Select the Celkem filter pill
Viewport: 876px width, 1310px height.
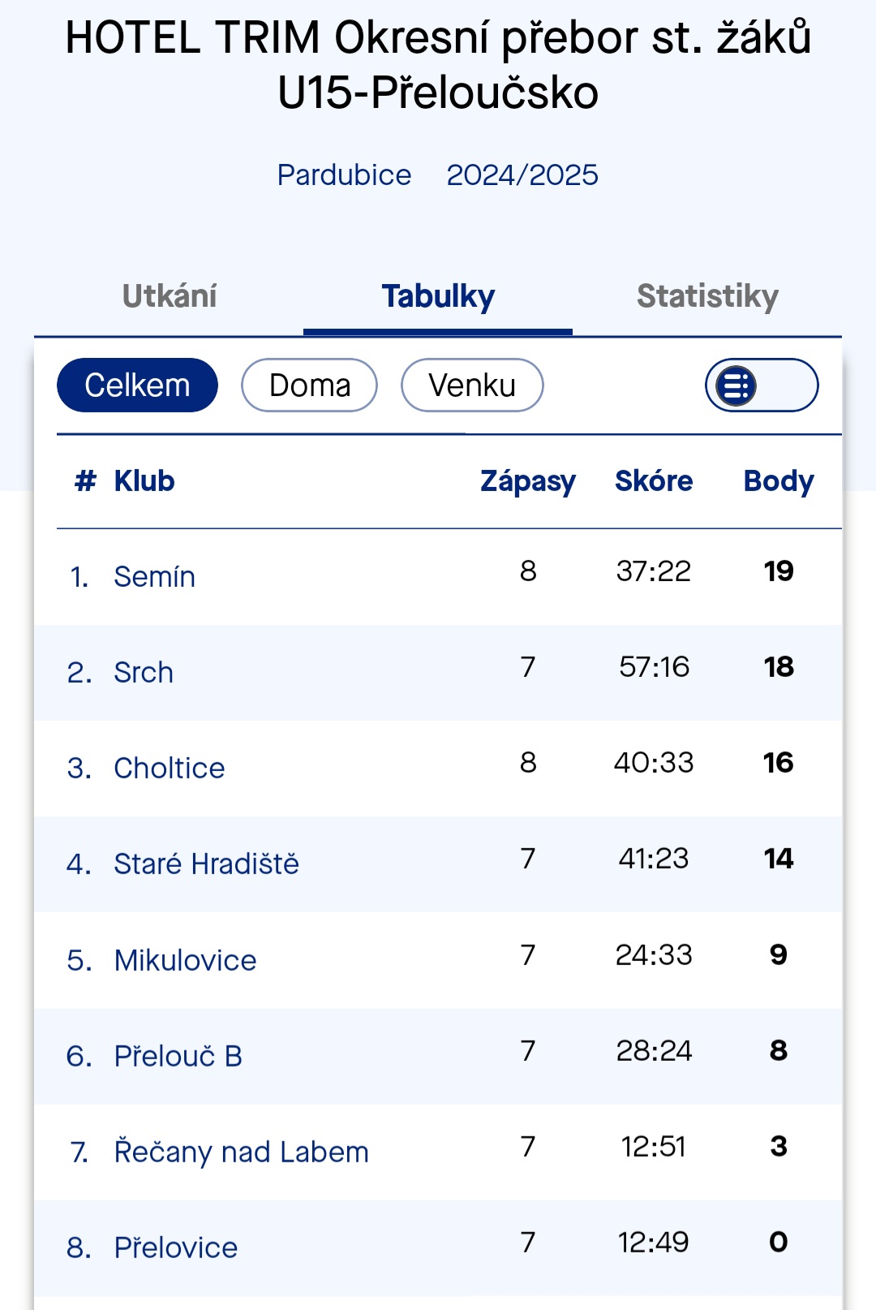[137, 385]
